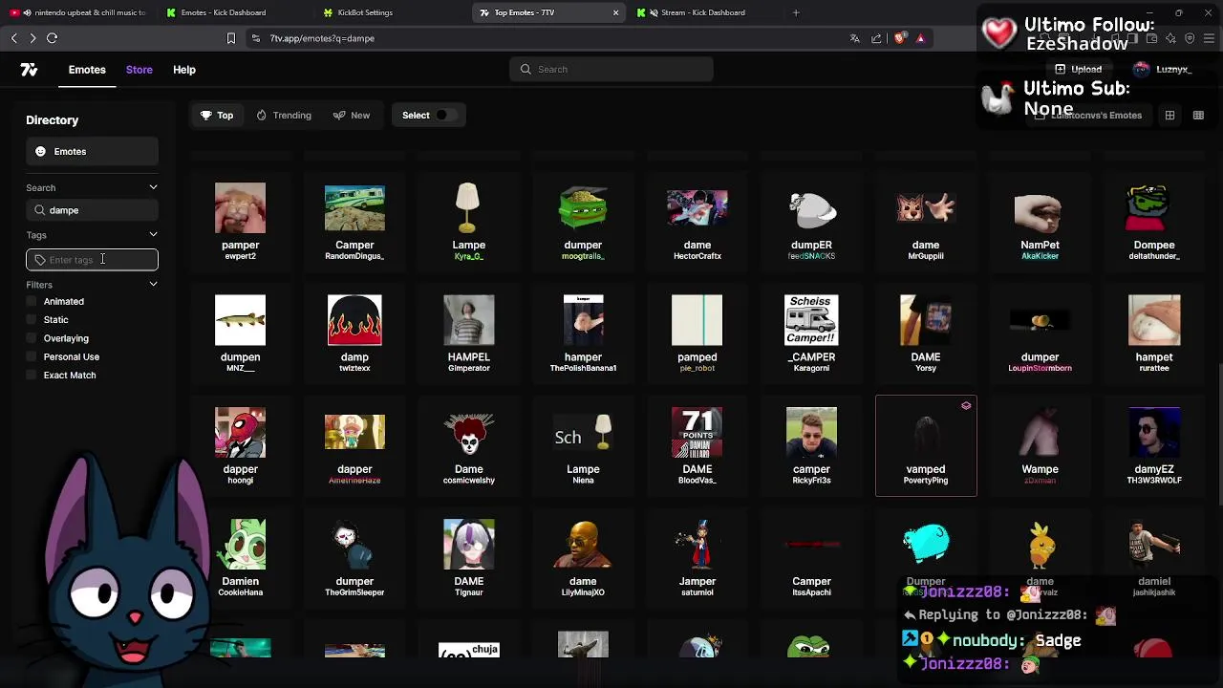The image size is (1223, 688).
Task: Click the flame Trending icon
Action: pyautogui.click(x=262, y=116)
